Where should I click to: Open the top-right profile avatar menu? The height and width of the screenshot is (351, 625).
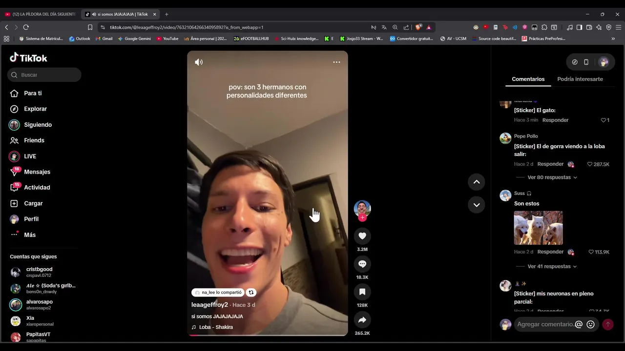tap(604, 62)
